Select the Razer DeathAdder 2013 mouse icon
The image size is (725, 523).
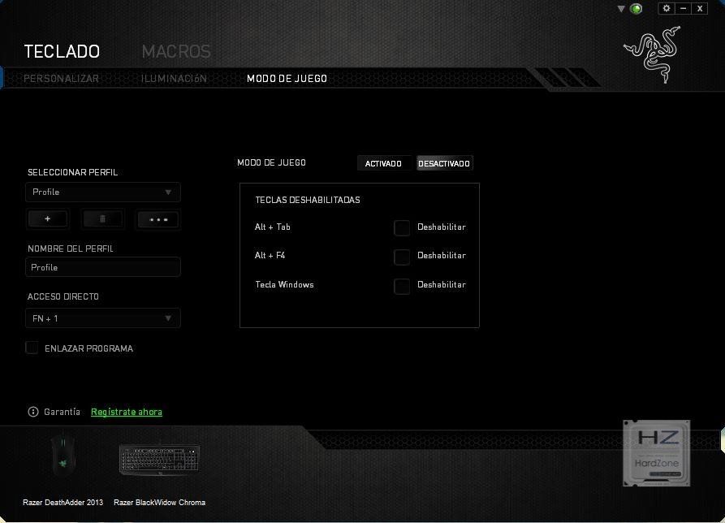[x=63, y=456]
